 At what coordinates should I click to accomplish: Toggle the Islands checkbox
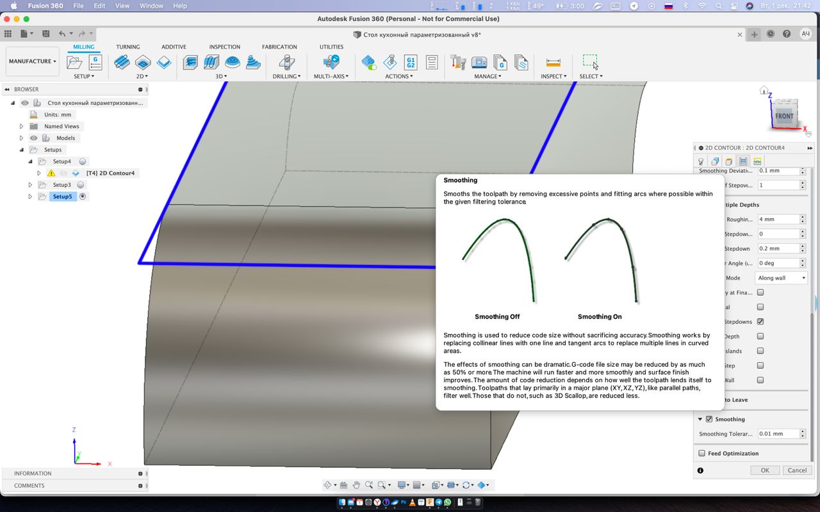tap(760, 351)
